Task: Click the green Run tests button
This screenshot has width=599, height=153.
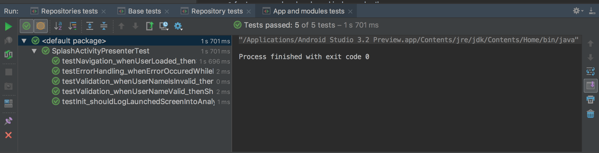Action: (8, 26)
